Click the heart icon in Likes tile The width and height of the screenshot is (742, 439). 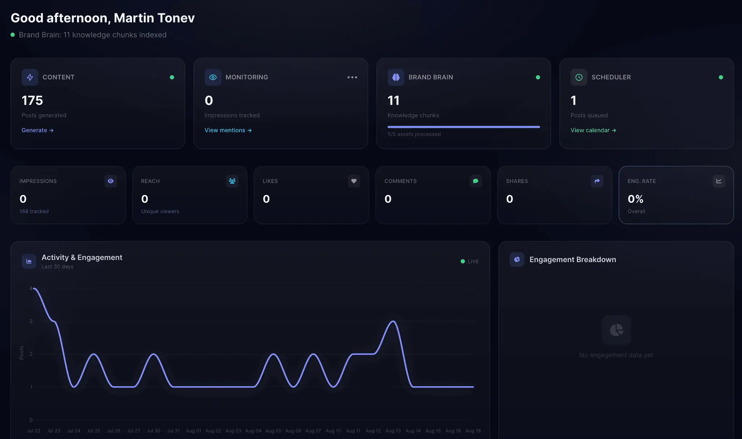click(354, 181)
